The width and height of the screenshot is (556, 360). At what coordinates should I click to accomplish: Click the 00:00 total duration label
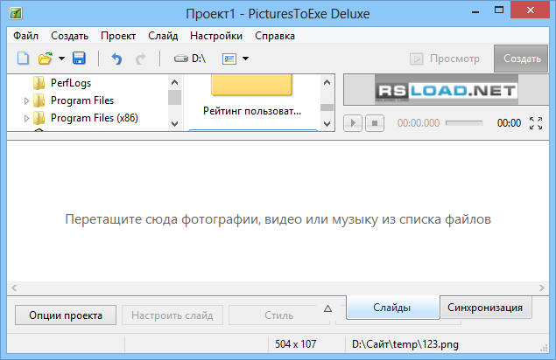pyautogui.click(x=509, y=123)
